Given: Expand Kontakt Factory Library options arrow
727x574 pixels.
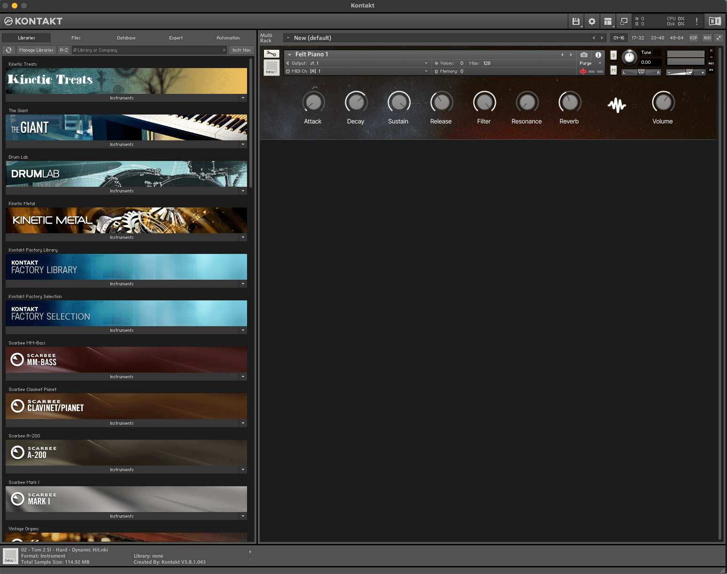Looking at the screenshot, I should coord(243,284).
